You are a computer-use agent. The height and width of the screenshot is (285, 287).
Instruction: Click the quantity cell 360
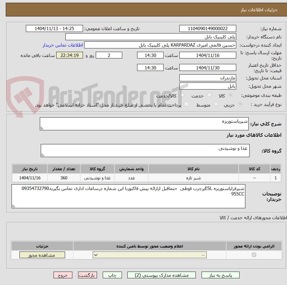[64, 178]
